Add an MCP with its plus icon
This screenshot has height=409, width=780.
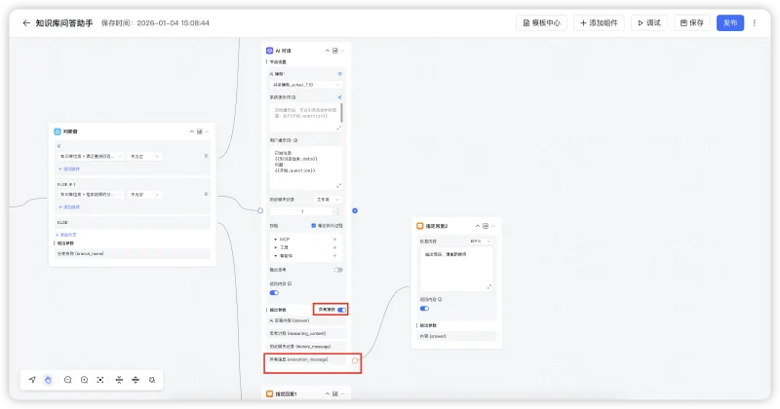334,240
